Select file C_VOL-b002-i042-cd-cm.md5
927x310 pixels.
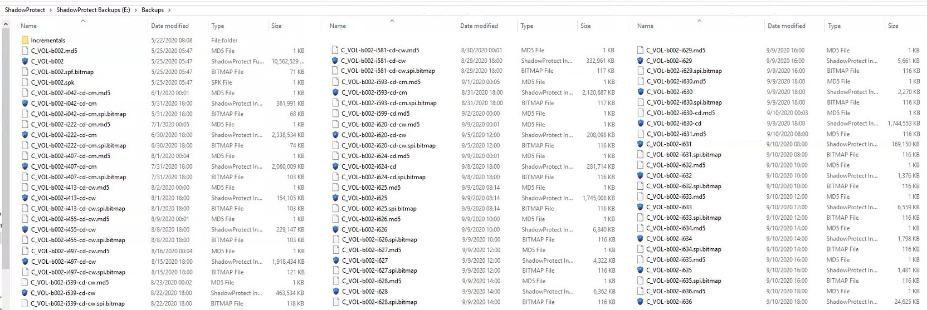[71, 93]
